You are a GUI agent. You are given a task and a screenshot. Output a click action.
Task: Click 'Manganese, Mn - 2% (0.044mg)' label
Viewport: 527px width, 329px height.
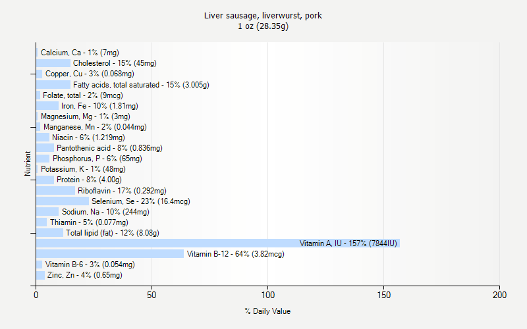click(95, 127)
